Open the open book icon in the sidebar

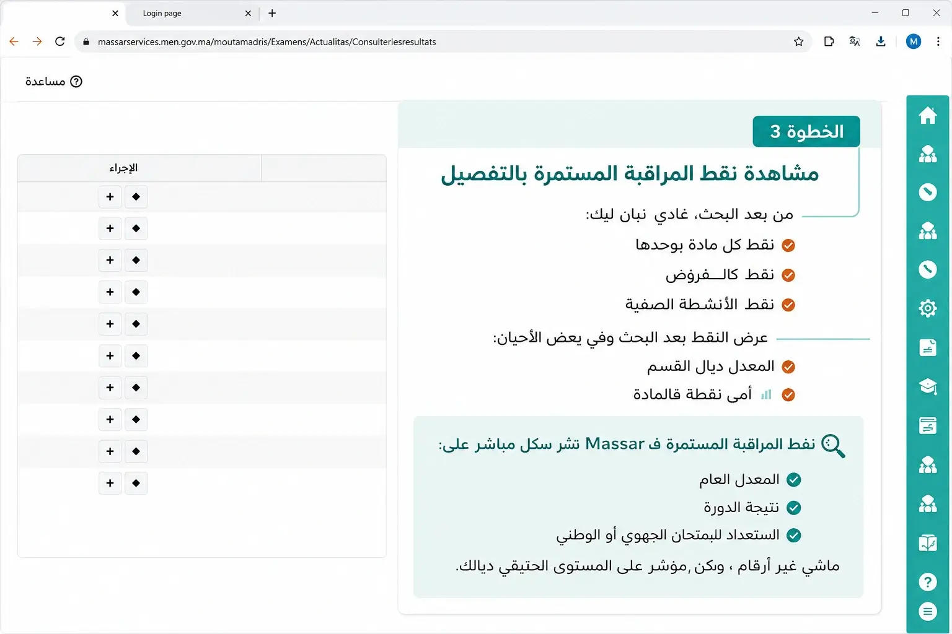[x=927, y=543]
